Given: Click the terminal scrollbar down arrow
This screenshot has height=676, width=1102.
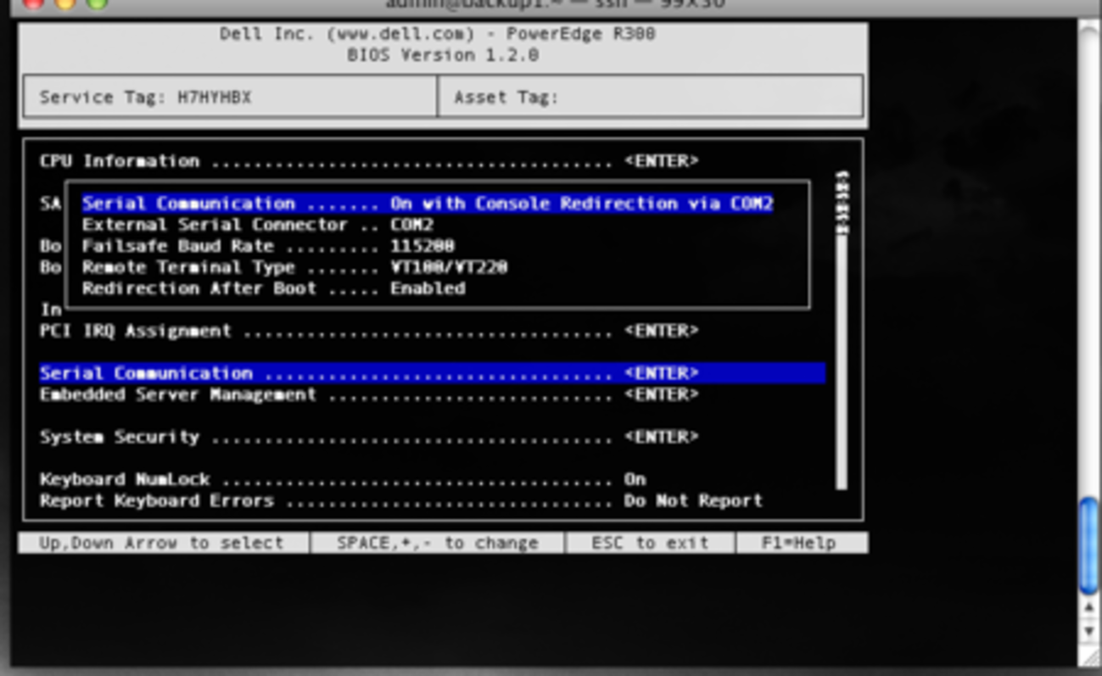Looking at the screenshot, I should pyautogui.click(x=1089, y=632).
